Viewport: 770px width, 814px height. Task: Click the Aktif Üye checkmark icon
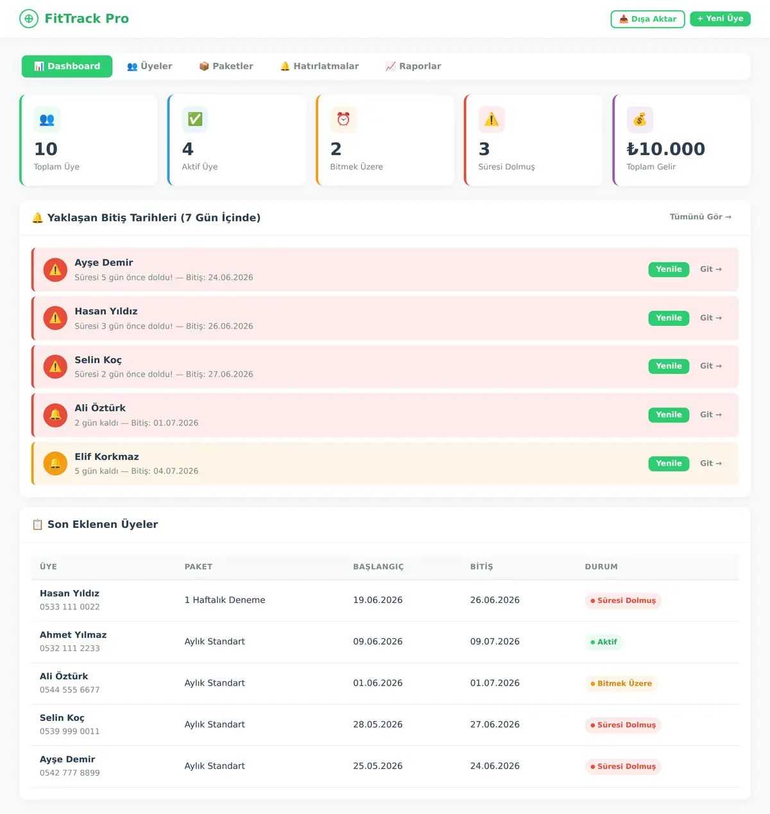(195, 119)
